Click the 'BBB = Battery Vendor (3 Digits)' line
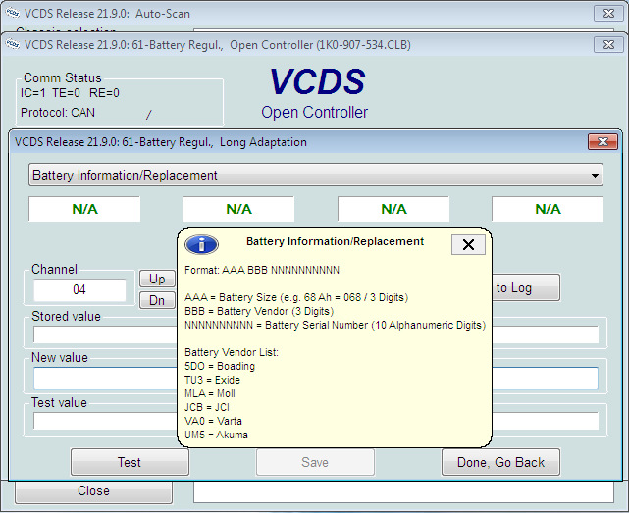 [259, 311]
